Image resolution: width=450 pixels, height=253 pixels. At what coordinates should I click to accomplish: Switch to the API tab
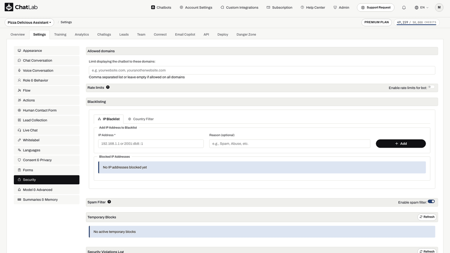[x=206, y=34]
